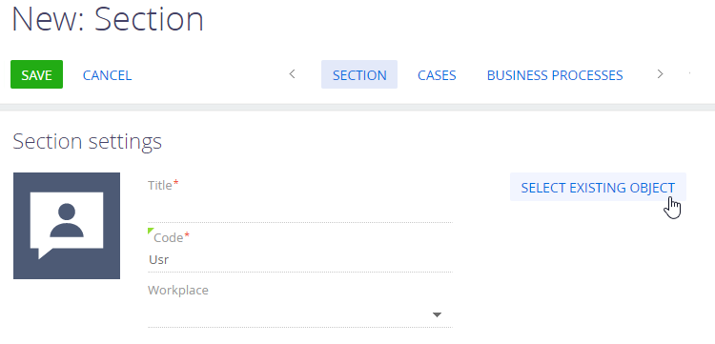Click the Workplace field label

pyautogui.click(x=178, y=291)
